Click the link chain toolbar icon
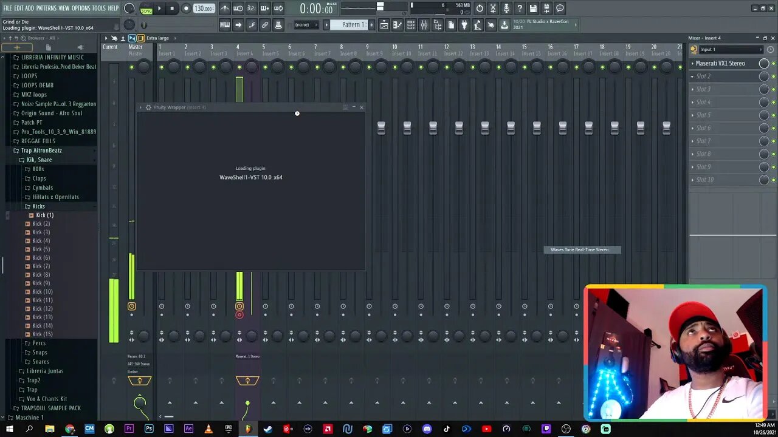 [x=265, y=25]
